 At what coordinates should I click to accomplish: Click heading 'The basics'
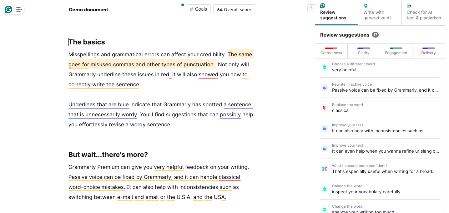[87, 42]
